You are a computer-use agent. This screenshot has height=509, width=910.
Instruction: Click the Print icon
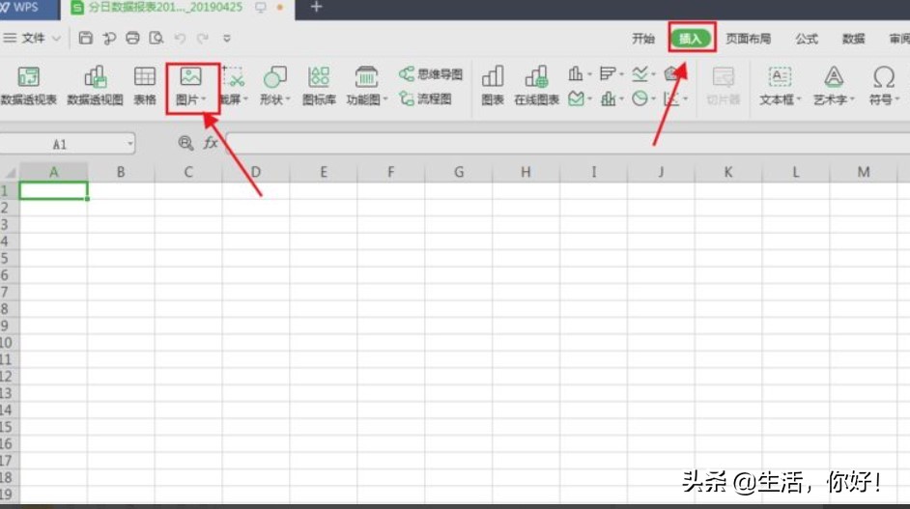[x=132, y=39]
